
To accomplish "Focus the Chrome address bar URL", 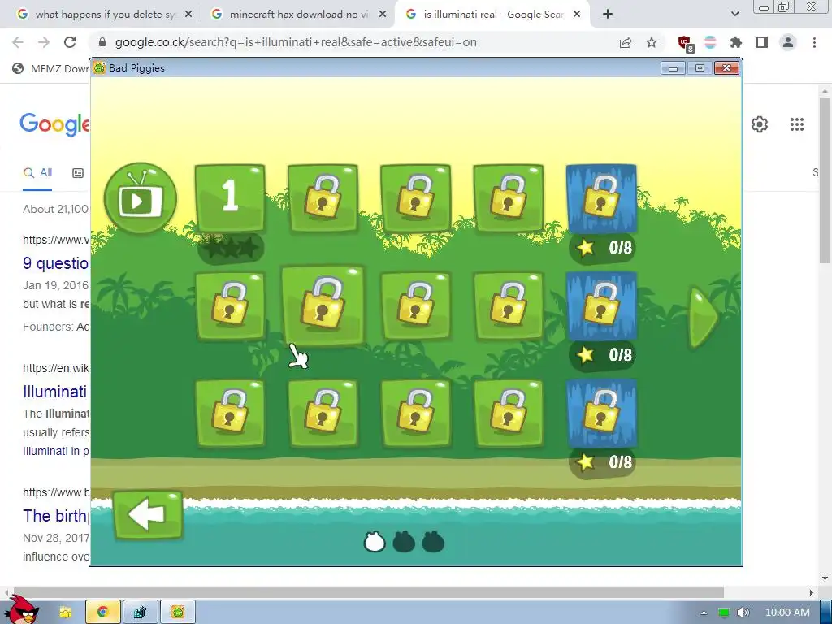I will tap(296, 42).
